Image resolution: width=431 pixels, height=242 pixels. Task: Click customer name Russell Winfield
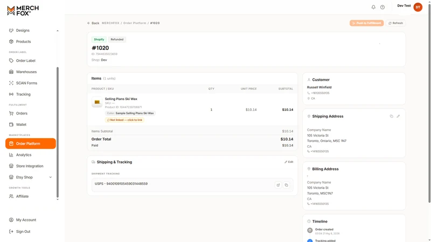319,87
